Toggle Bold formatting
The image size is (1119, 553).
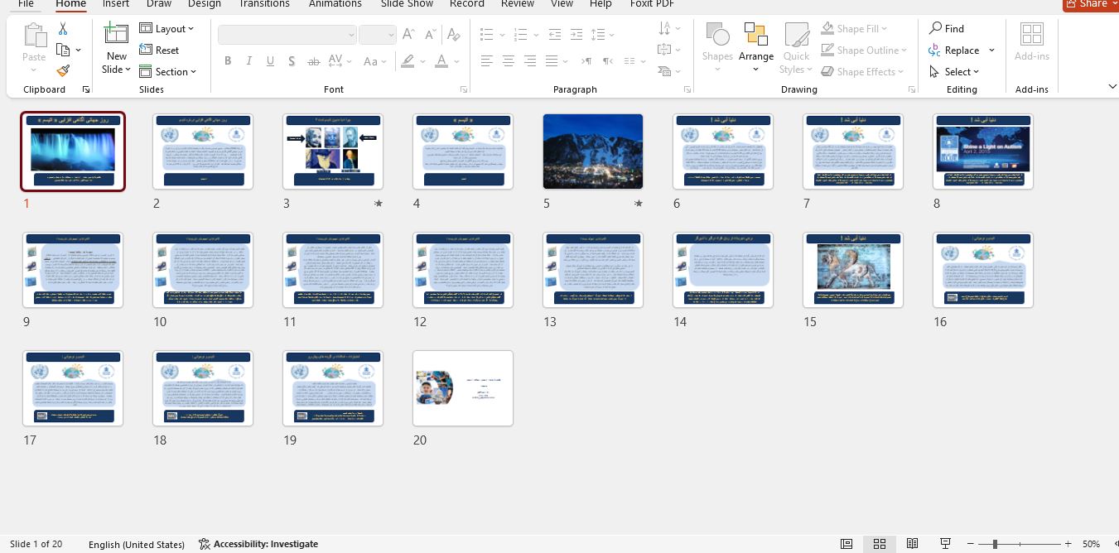pyautogui.click(x=228, y=61)
